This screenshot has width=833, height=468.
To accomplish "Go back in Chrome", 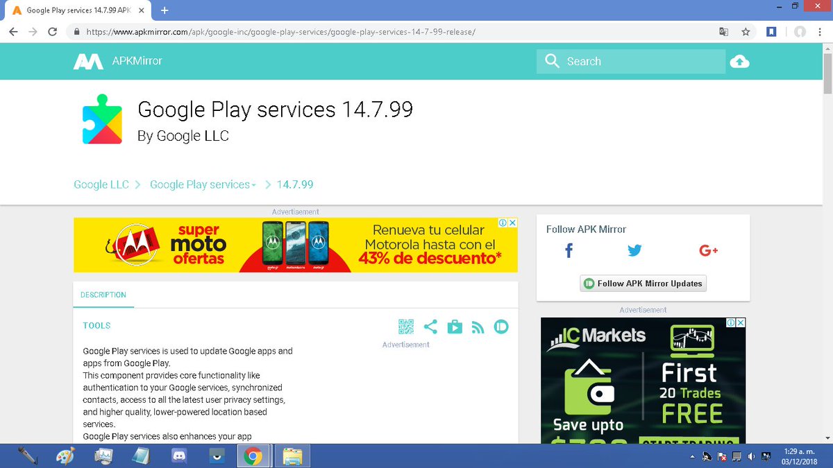I will [x=13, y=32].
